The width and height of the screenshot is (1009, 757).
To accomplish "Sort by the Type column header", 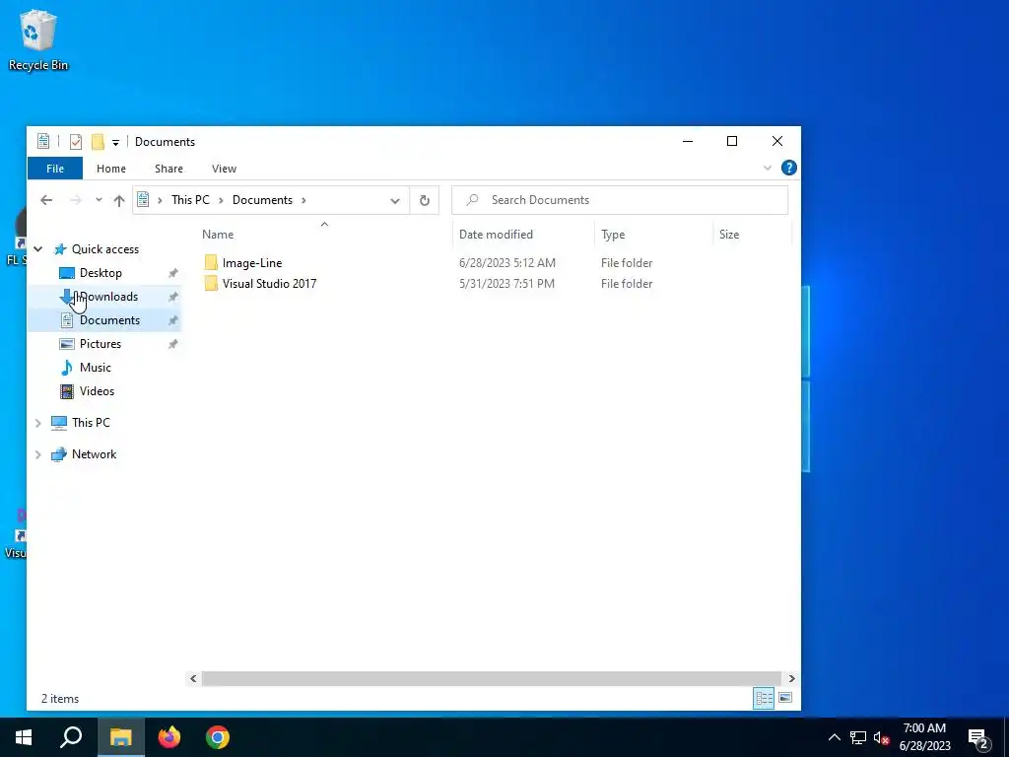I will [x=654, y=235].
